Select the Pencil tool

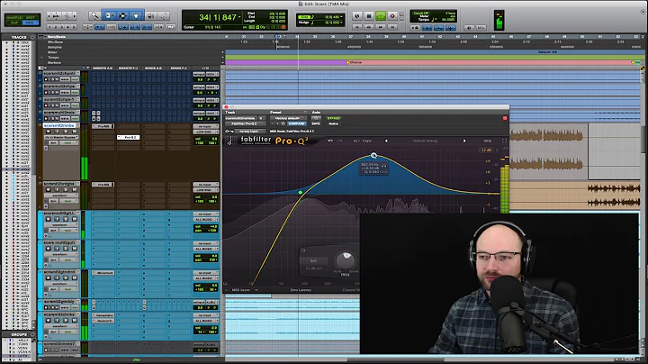(x=164, y=15)
